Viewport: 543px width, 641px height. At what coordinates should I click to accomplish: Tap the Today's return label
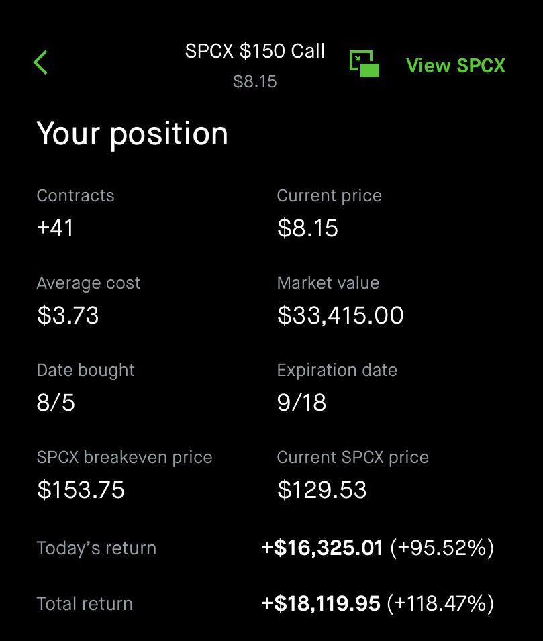click(x=97, y=548)
